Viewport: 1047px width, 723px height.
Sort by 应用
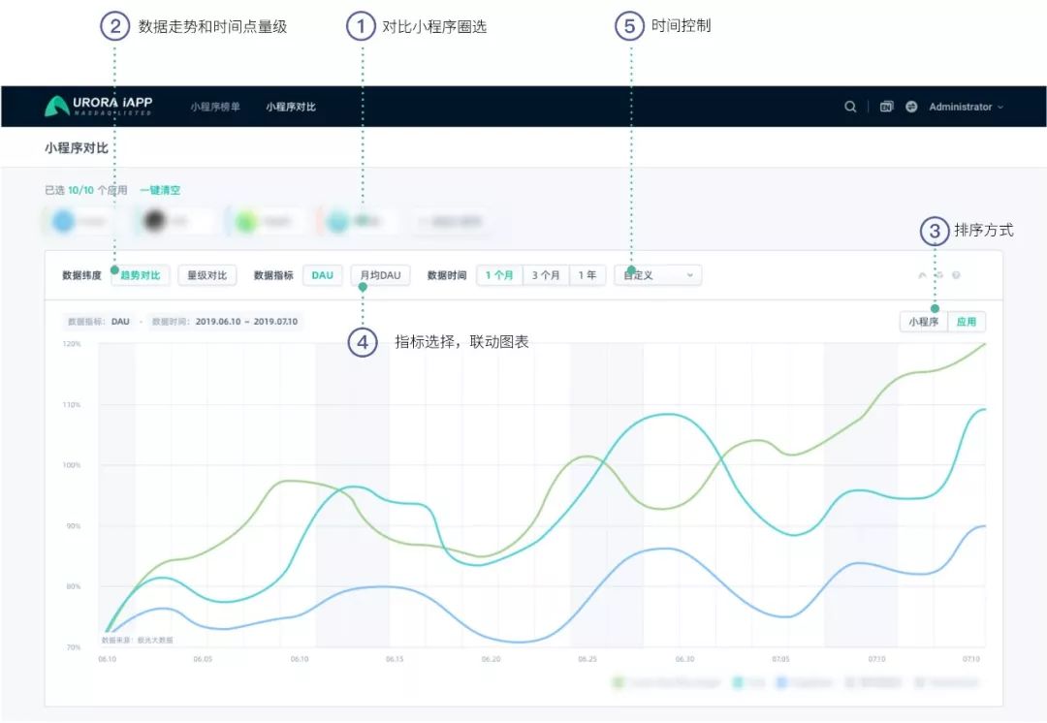tap(967, 322)
